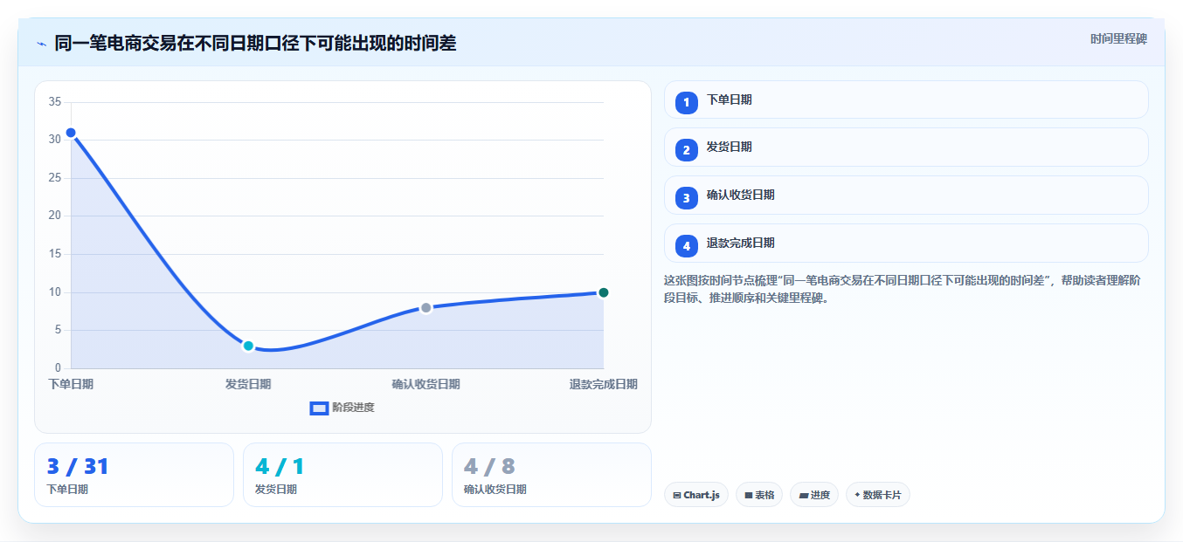Click numbered badge 1 for 下单日期
This screenshot has height=542, width=1183.
point(687,102)
